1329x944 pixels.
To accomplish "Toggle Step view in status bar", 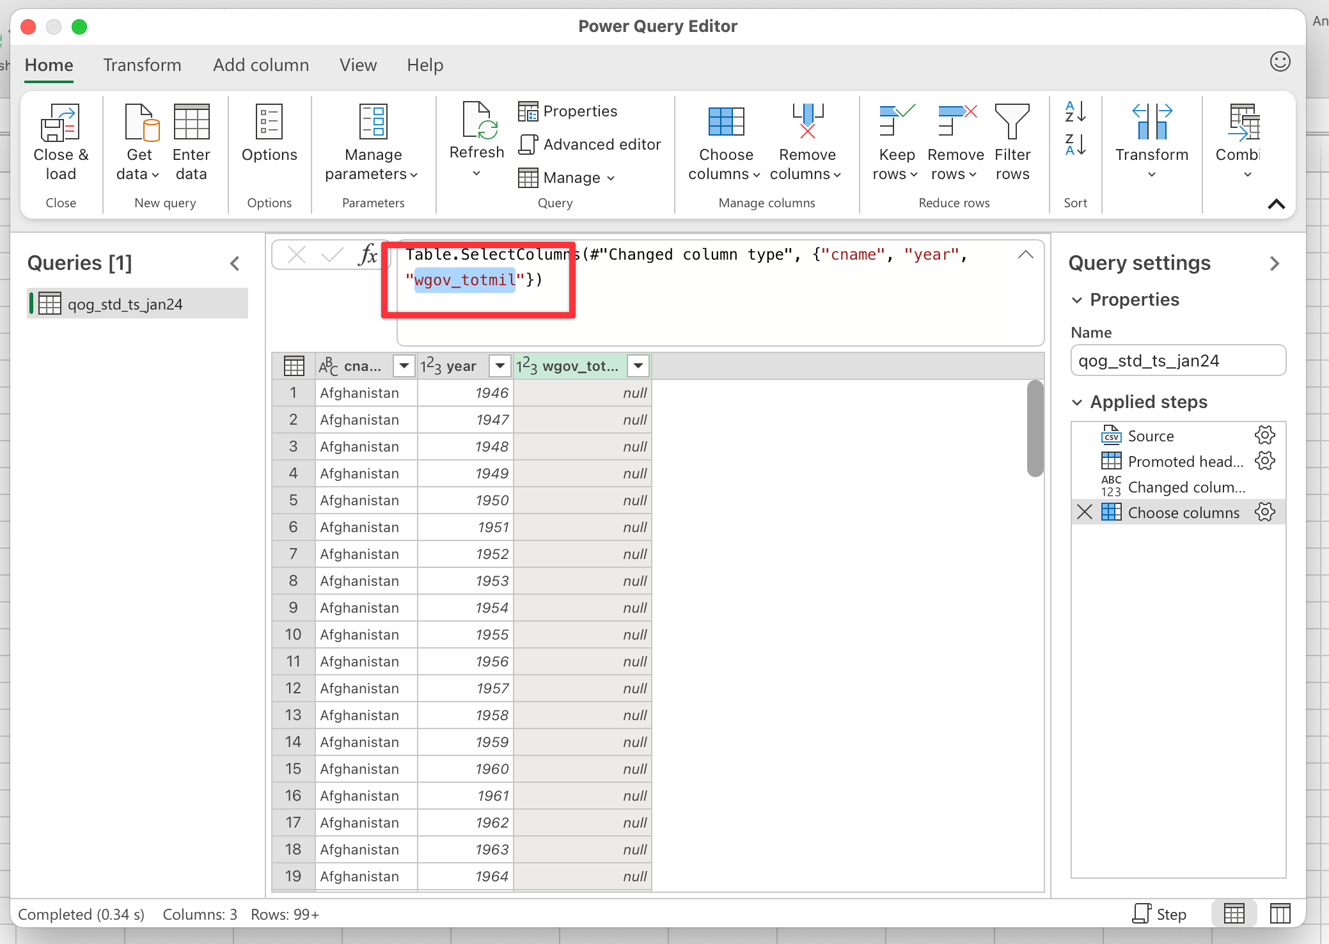I will [1159, 914].
